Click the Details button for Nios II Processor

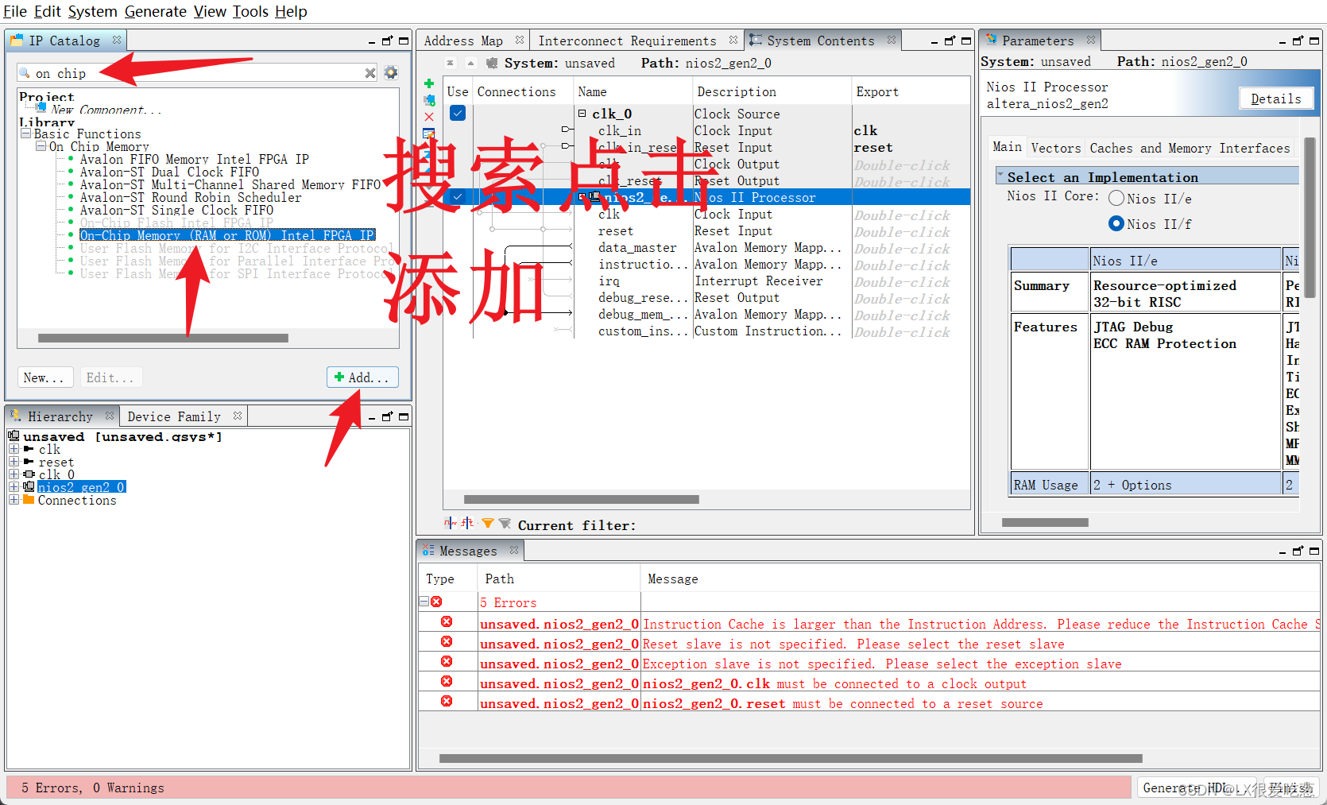click(x=1275, y=99)
